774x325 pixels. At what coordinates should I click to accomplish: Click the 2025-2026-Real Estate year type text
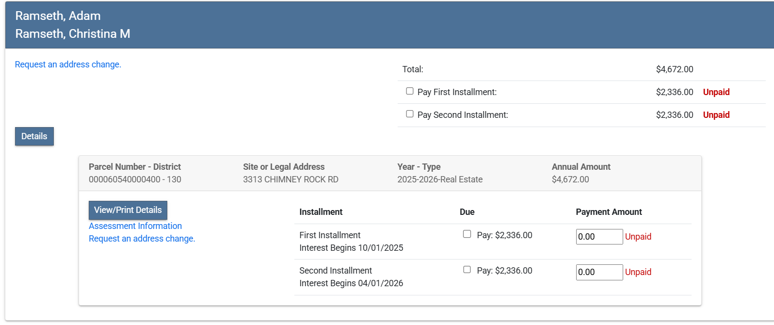point(440,179)
